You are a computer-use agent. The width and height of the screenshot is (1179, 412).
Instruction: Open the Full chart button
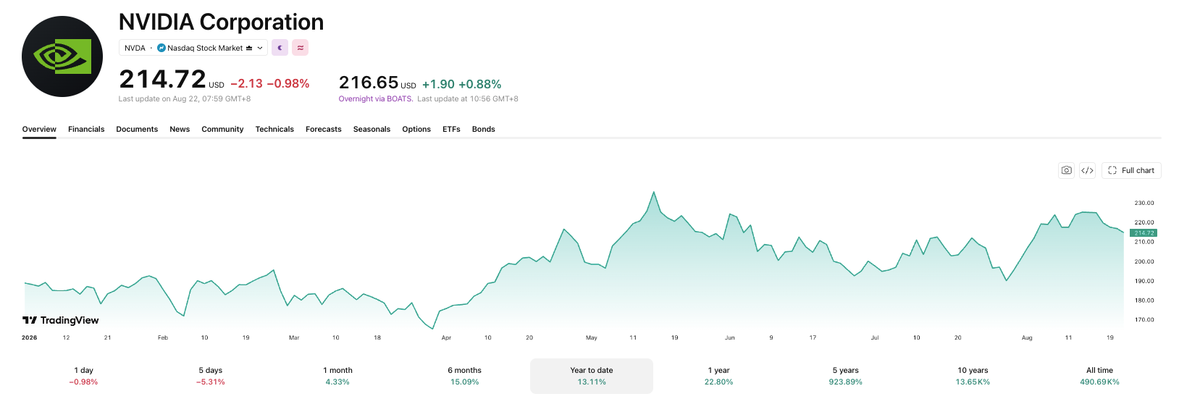point(1131,170)
